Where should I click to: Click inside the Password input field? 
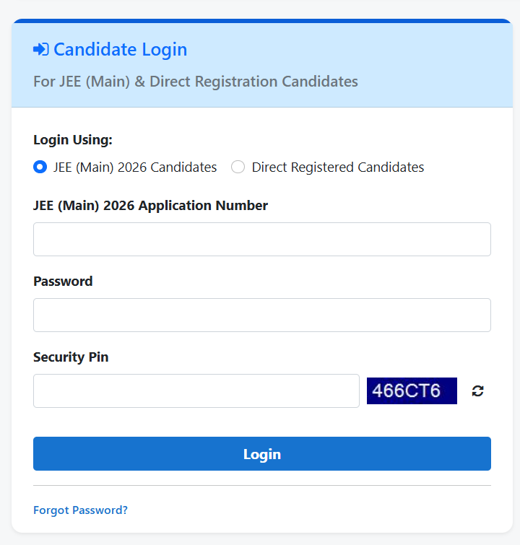pyautogui.click(x=261, y=315)
